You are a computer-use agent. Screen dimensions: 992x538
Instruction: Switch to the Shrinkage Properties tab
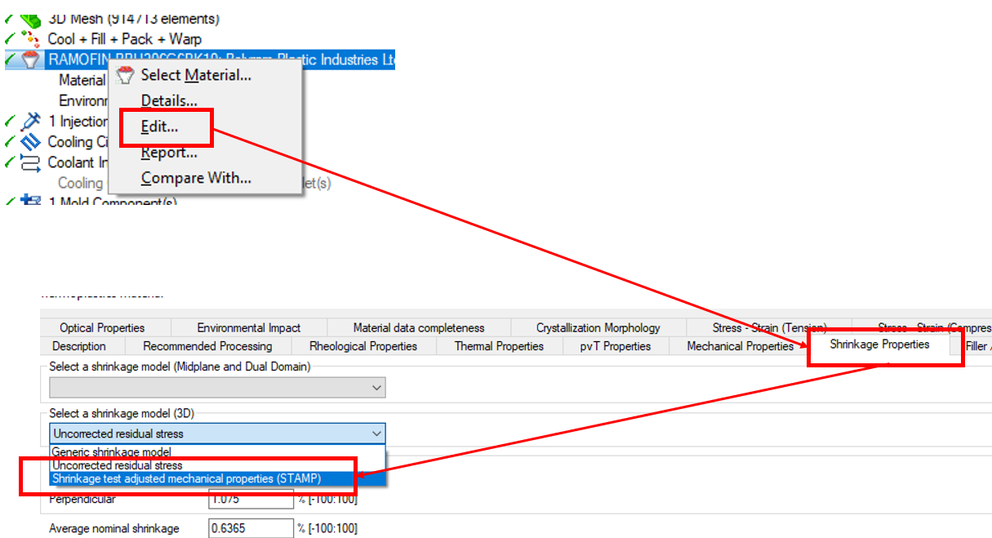[879, 345]
